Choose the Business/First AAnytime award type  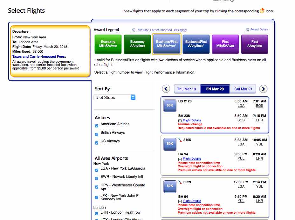click(196, 44)
